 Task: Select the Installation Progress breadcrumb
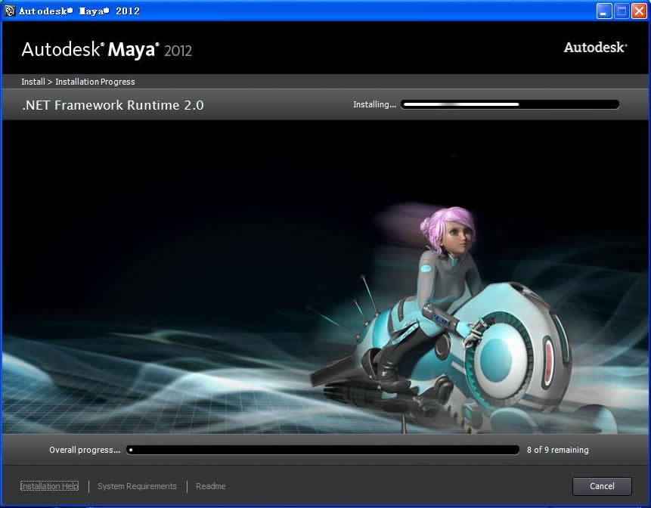point(95,82)
